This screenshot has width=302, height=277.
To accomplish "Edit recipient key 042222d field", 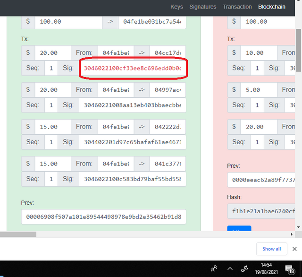I will pos(168,127).
